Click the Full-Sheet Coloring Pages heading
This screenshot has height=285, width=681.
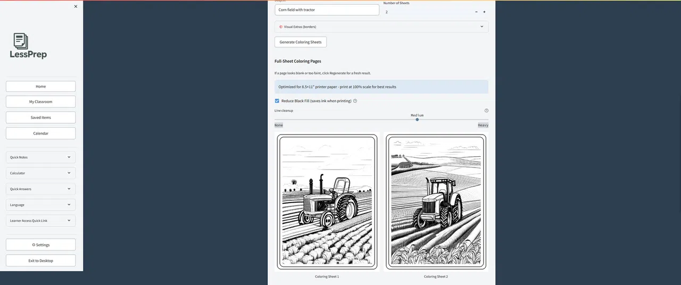(x=298, y=61)
